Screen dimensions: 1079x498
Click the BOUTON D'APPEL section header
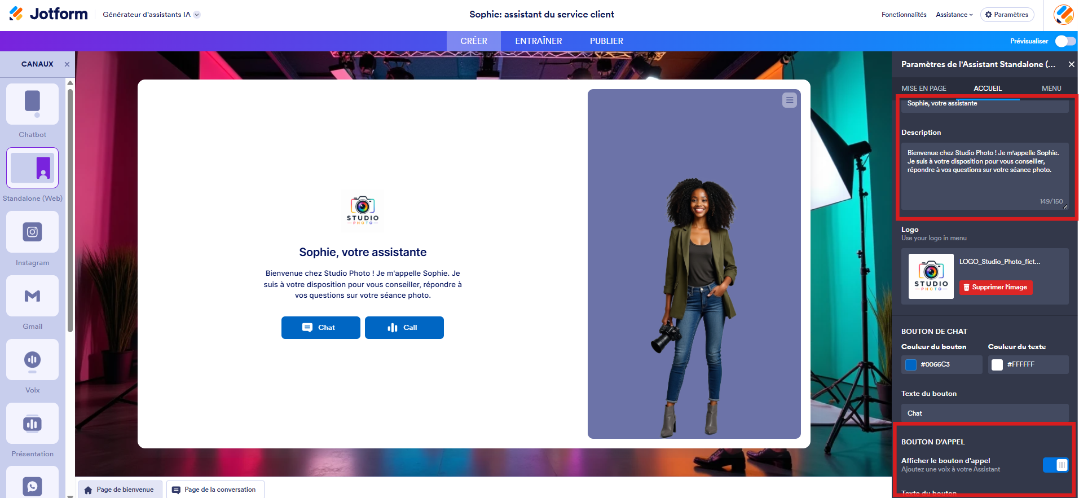933,442
